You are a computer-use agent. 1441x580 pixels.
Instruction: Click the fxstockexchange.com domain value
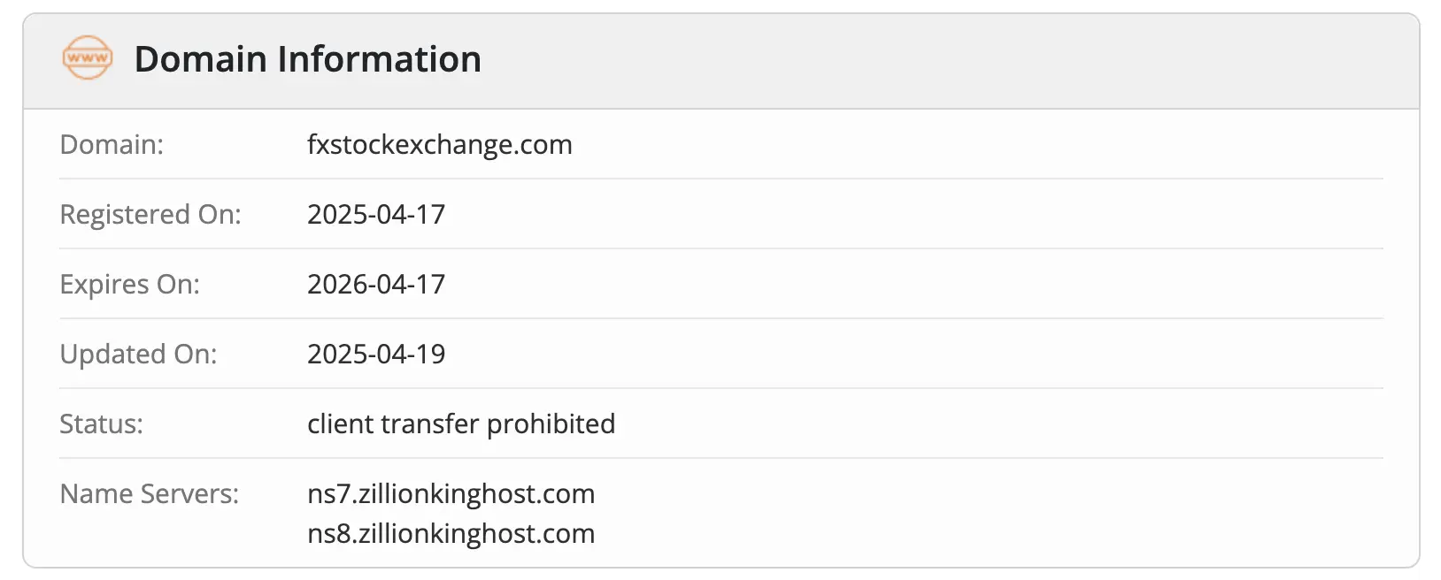click(x=439, y=144)
